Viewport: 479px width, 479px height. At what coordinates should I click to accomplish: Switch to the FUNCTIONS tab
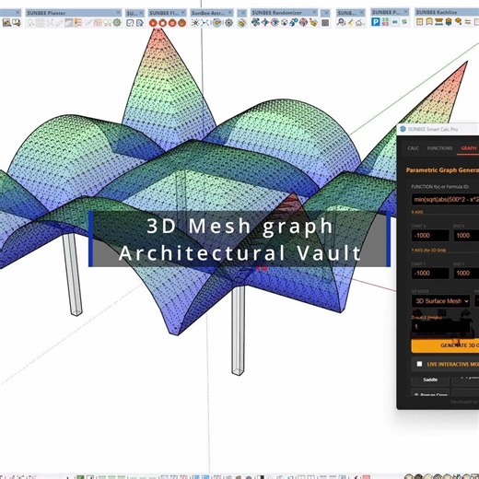pyautogui.click(x=439, y=148)
